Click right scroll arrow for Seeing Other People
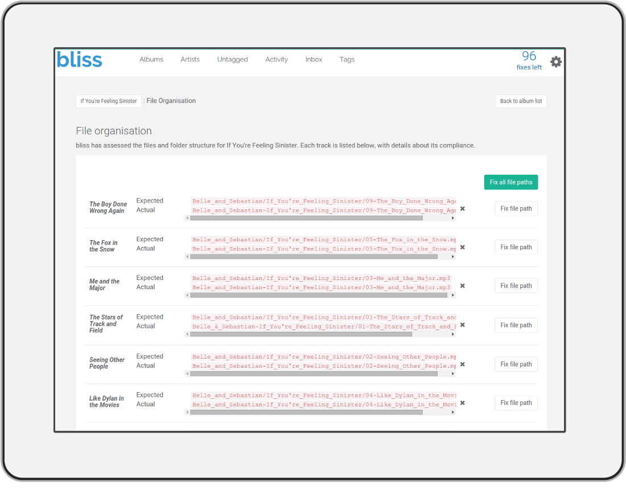 pos(453,374)
